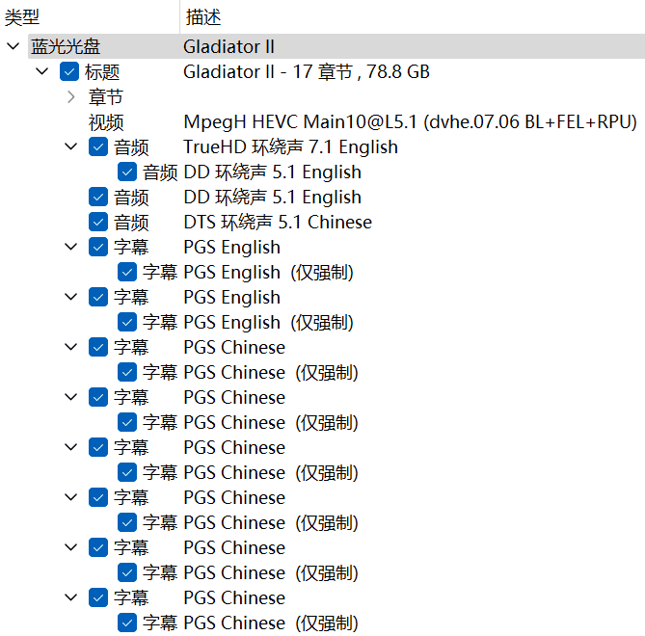
Task: Collapse the first PGS English subtitle node
Action: (x=71, y=248)
